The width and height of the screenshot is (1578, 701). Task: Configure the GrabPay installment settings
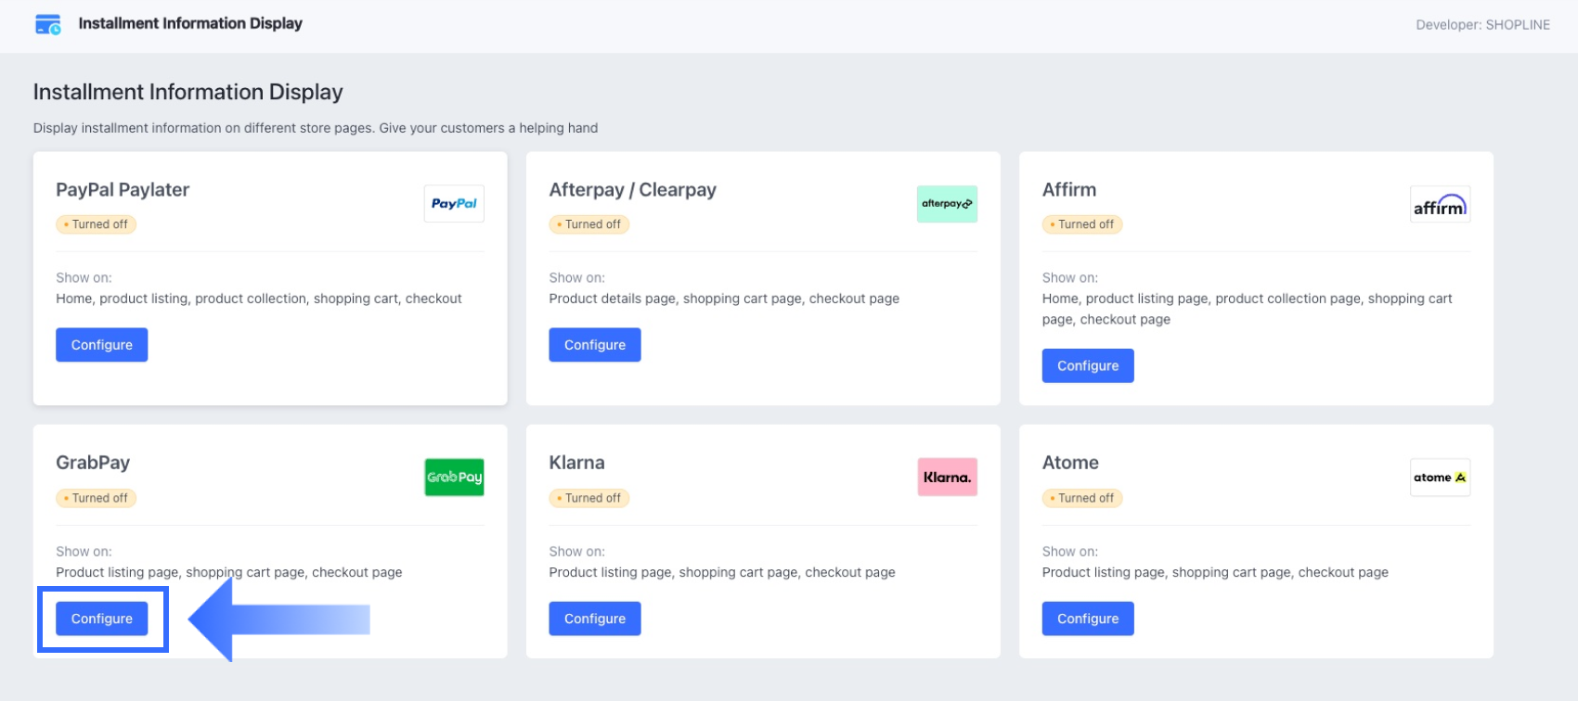pyautogui.click(x=102, y=618)
